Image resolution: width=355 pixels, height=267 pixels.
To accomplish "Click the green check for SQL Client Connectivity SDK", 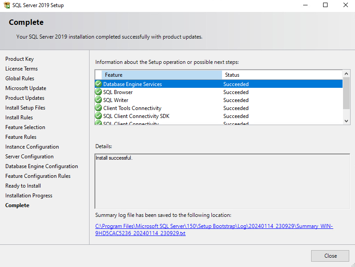I will 98,116.
